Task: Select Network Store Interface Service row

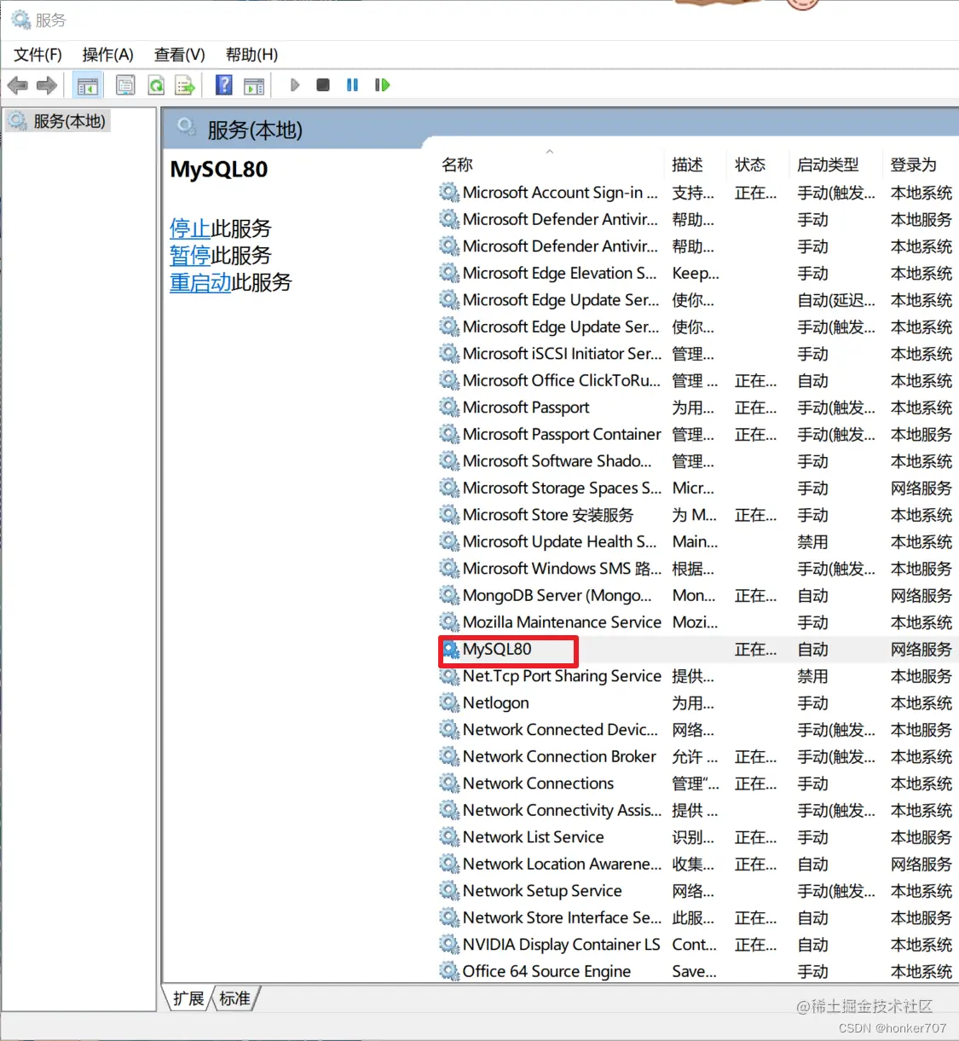Action: click(x=697, y=917)
